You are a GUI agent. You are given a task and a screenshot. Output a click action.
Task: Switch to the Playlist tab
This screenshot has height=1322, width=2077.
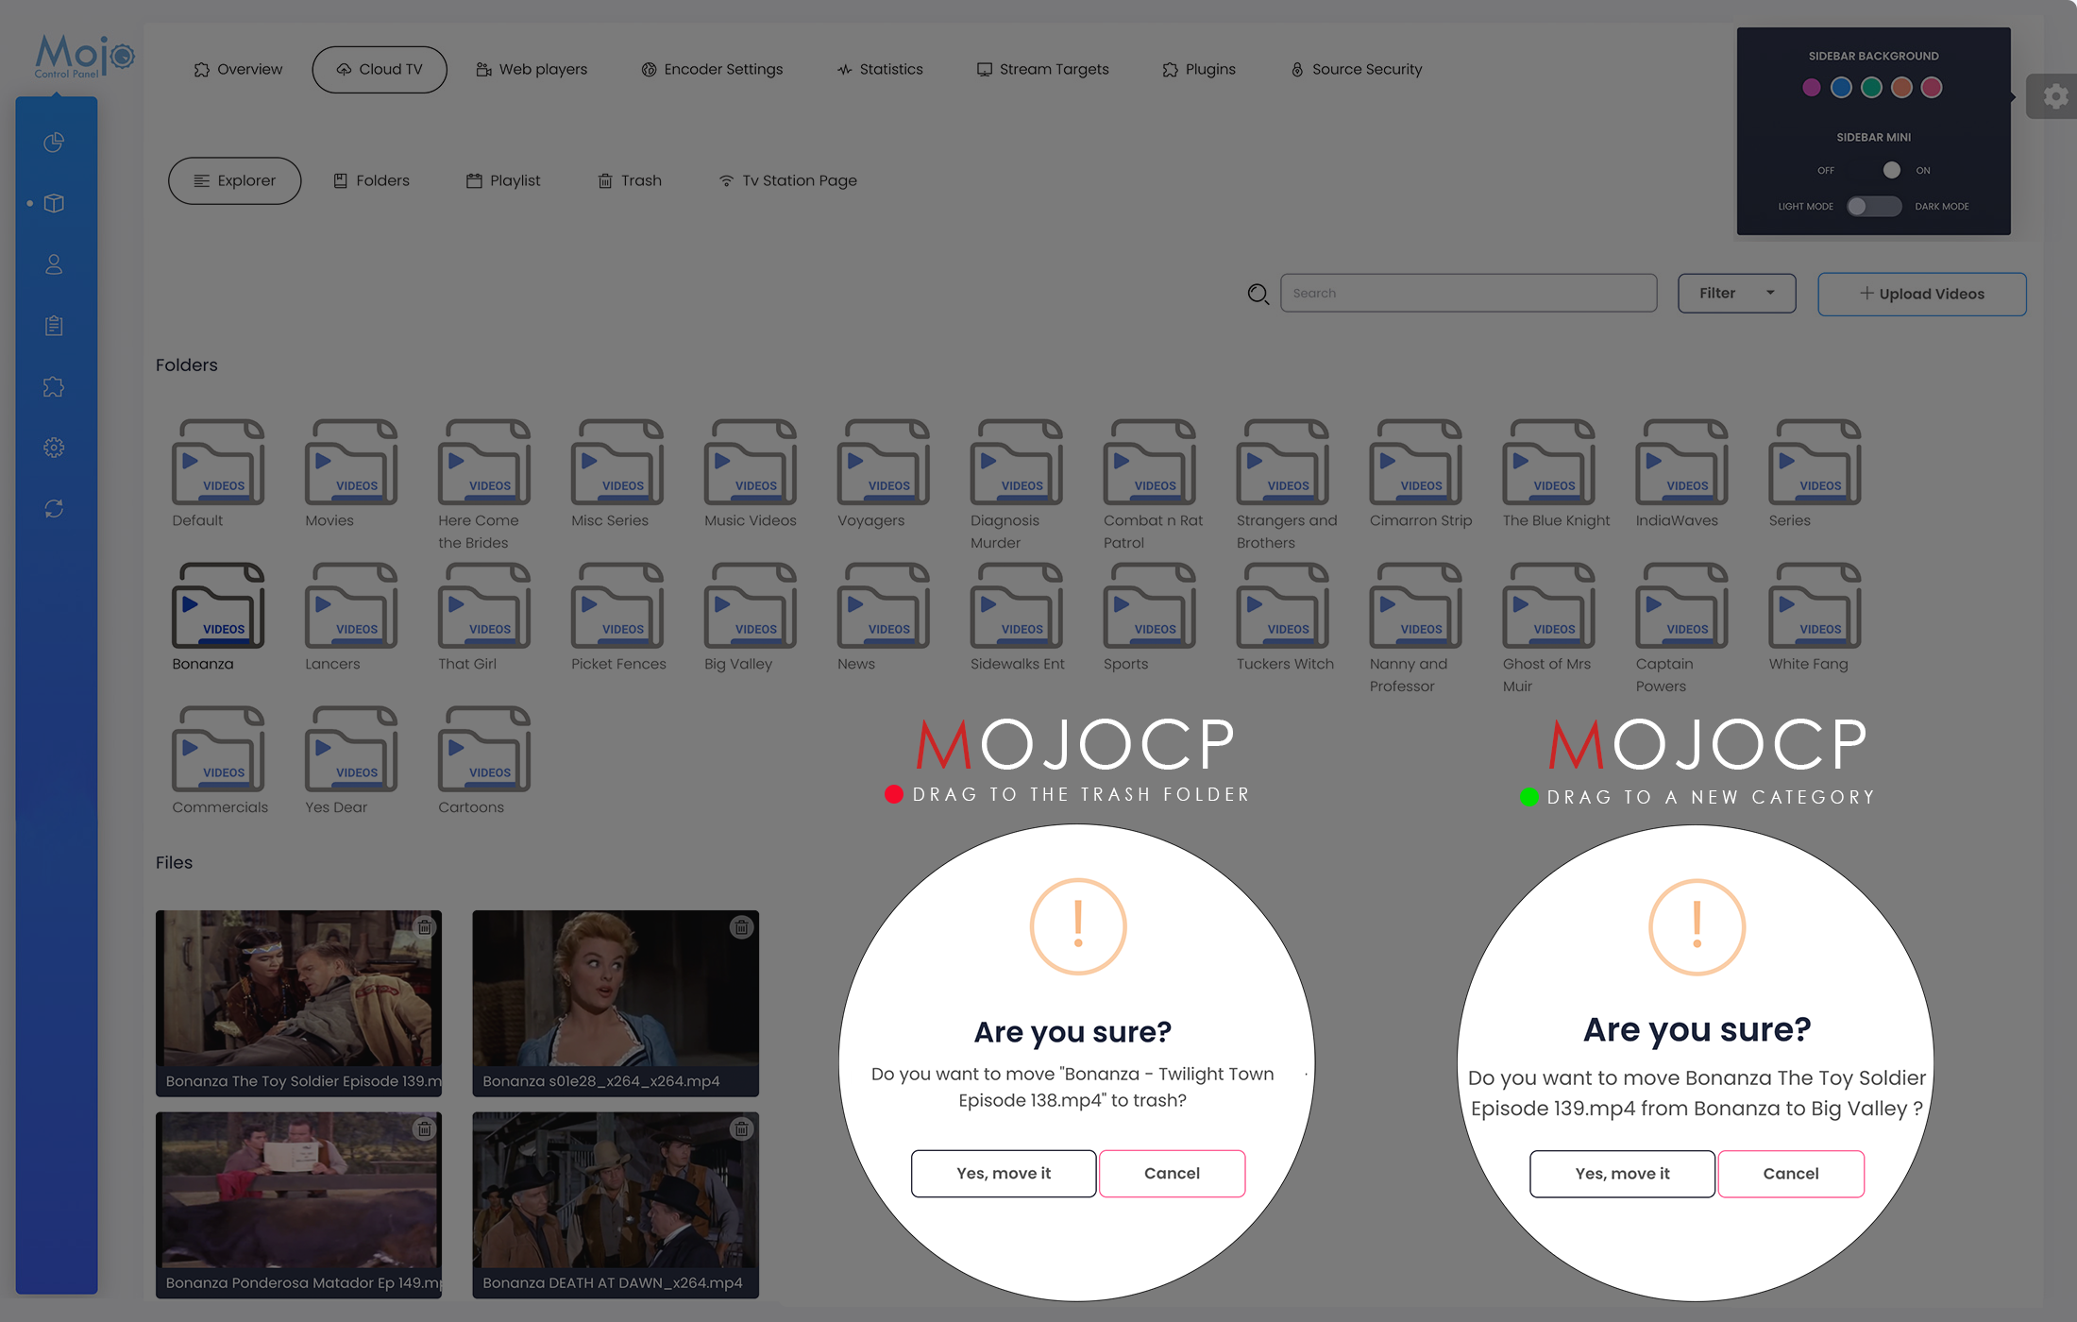click(x=503, y=180)
